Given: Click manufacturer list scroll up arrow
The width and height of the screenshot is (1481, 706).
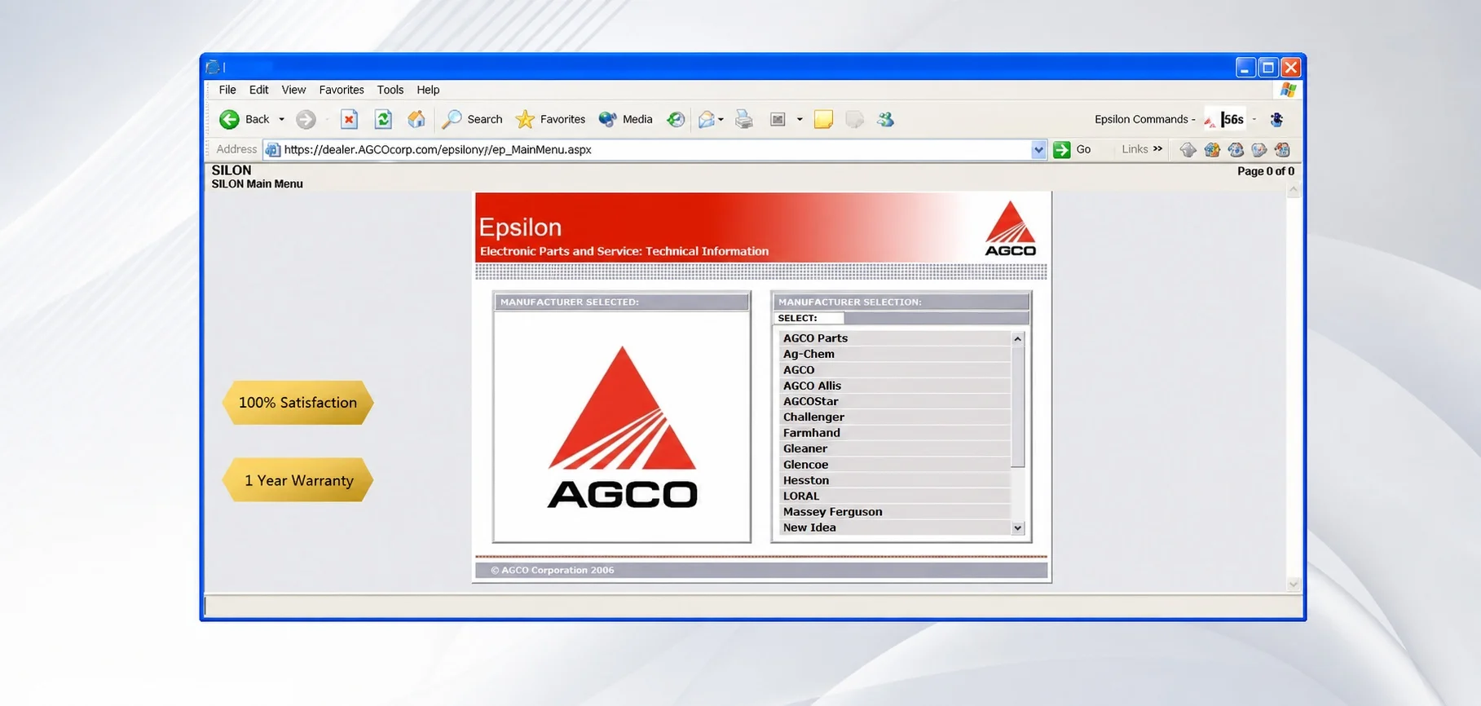Looking at the screenshot, I should click(1017, 338).
